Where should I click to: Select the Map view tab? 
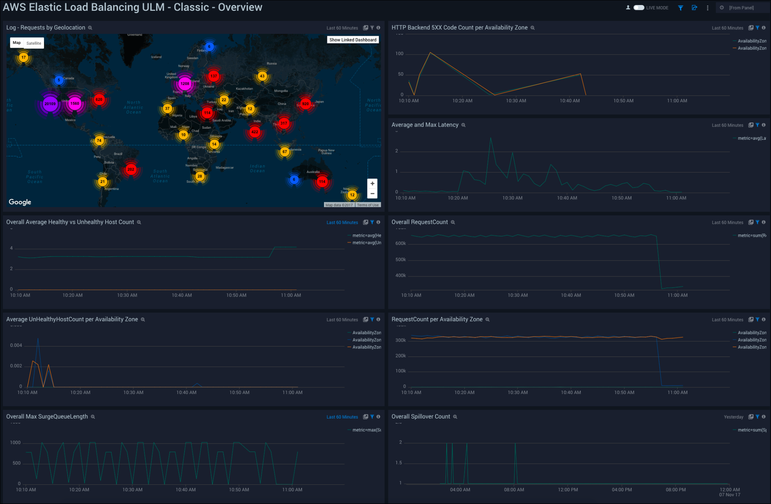pos(17,43)
